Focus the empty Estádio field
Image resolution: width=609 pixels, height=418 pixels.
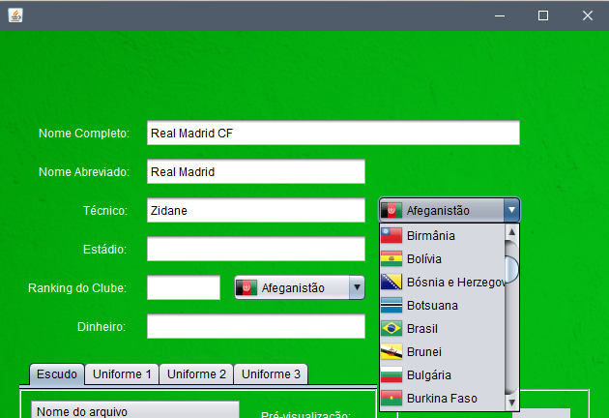[256, 249]
